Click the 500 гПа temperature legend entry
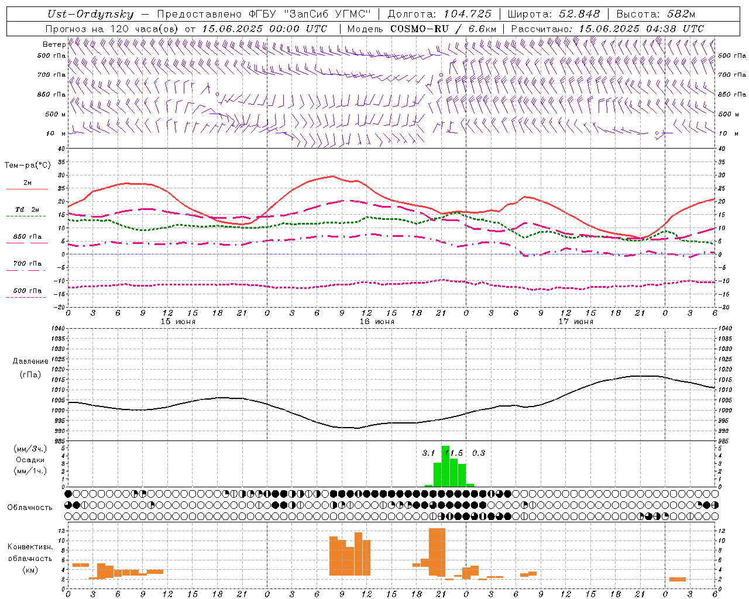This screenshot has width=749, height=599. pos(27,291)
